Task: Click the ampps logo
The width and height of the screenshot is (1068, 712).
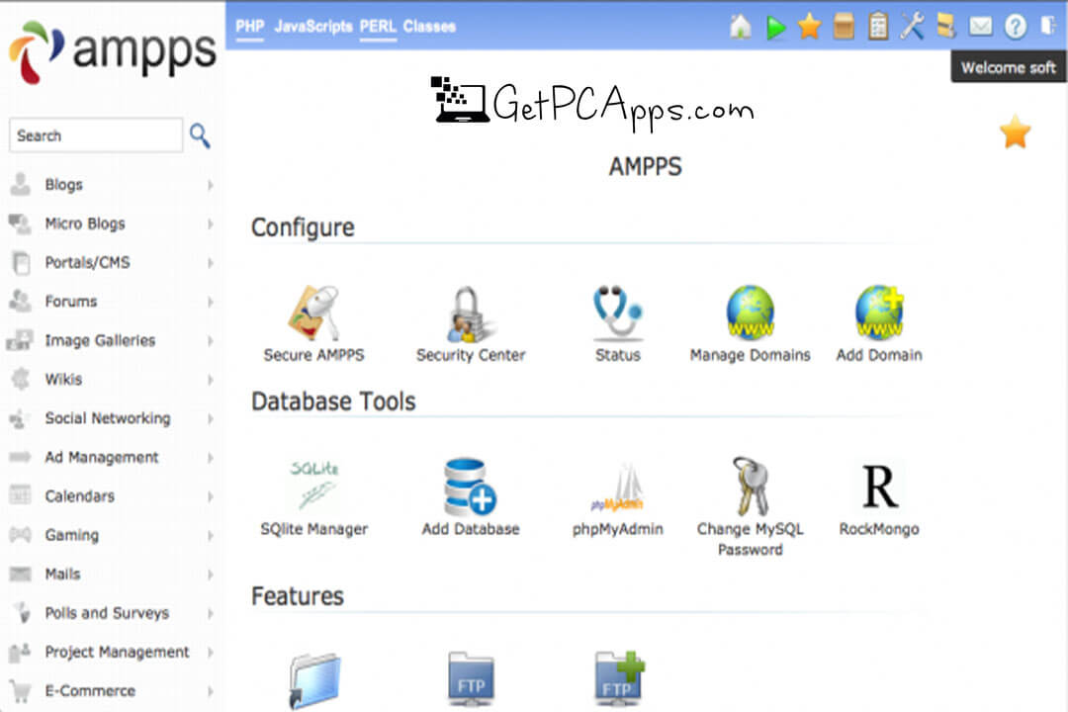Action: click(x=113, y=51)
